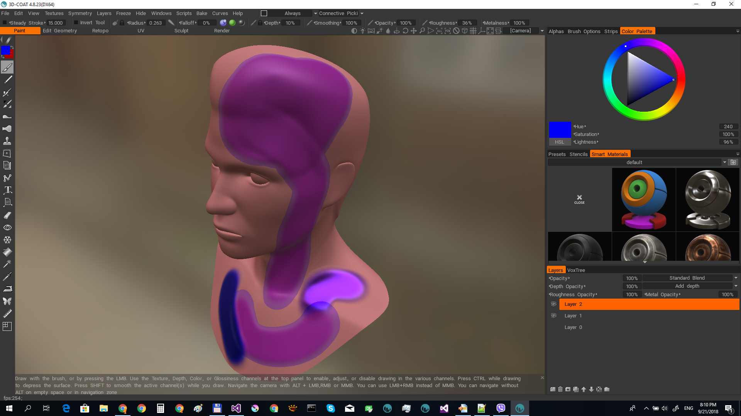741x416 pixels.
Task: Select the Freeze snowflake tool
Action: 7,240
